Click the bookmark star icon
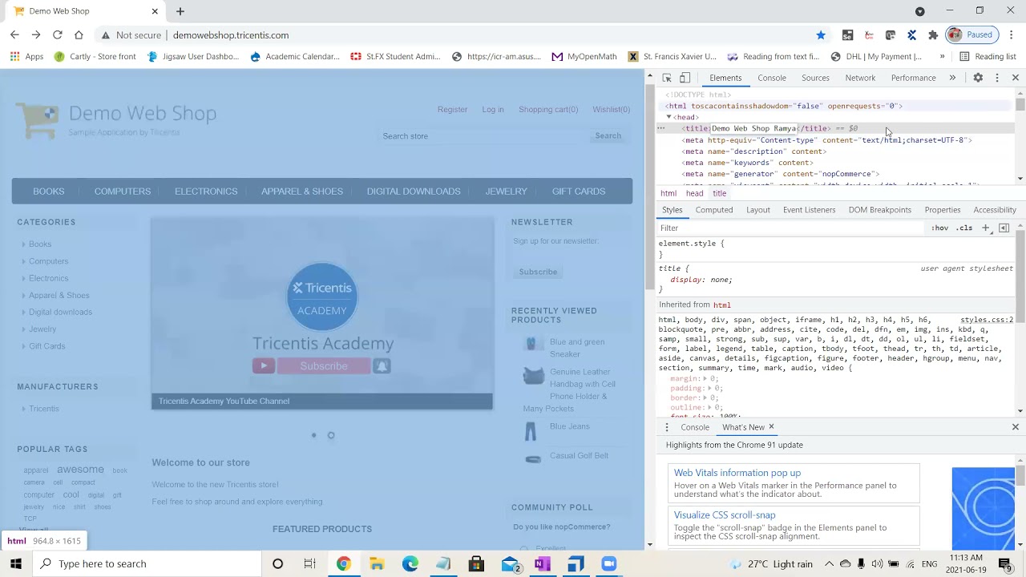 point(821,35)
